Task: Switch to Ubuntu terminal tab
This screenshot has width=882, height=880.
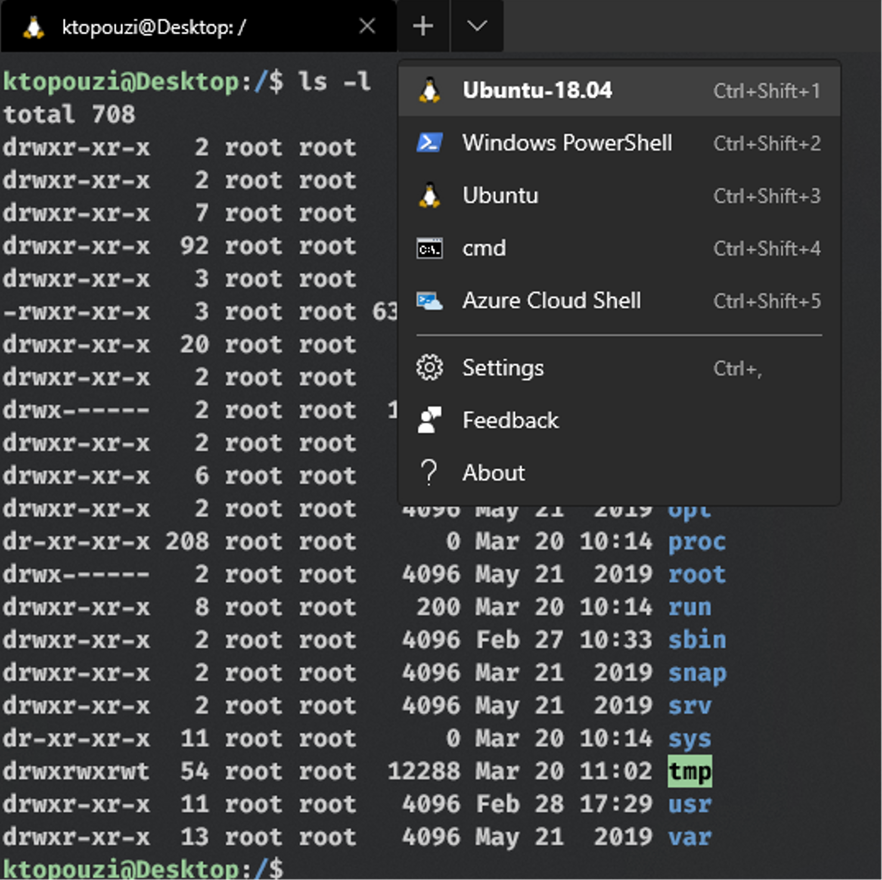Action: (x=500, y=194)
